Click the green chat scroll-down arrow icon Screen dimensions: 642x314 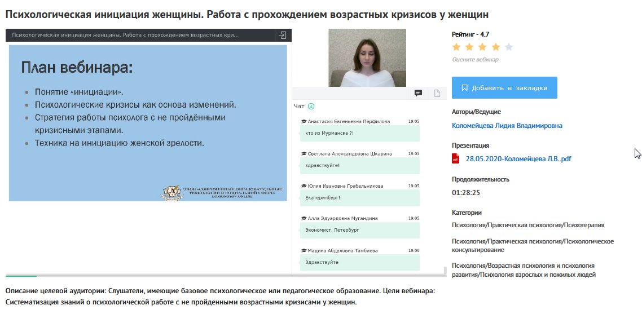pyautogui.click(x=311, y=106)
